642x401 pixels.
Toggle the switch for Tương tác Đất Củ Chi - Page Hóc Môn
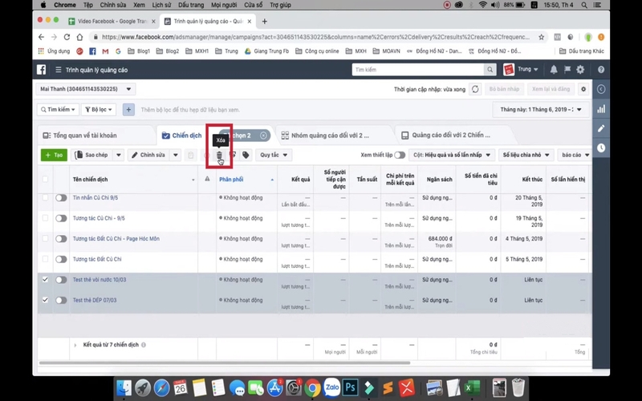61,239
